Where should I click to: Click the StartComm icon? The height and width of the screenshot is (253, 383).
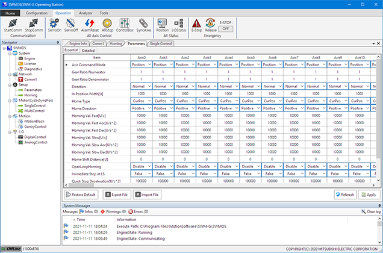(13, 23)
